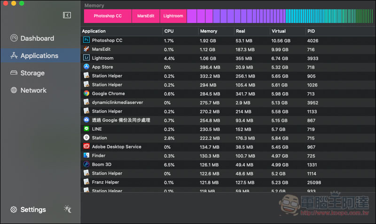This screenshot has width=376, height=224.
Task: Click the Lightroom app icon in list
Action: coord(86,58)
